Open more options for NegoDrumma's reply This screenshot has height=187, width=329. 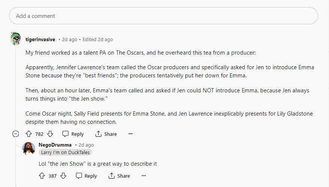point(144,176)
